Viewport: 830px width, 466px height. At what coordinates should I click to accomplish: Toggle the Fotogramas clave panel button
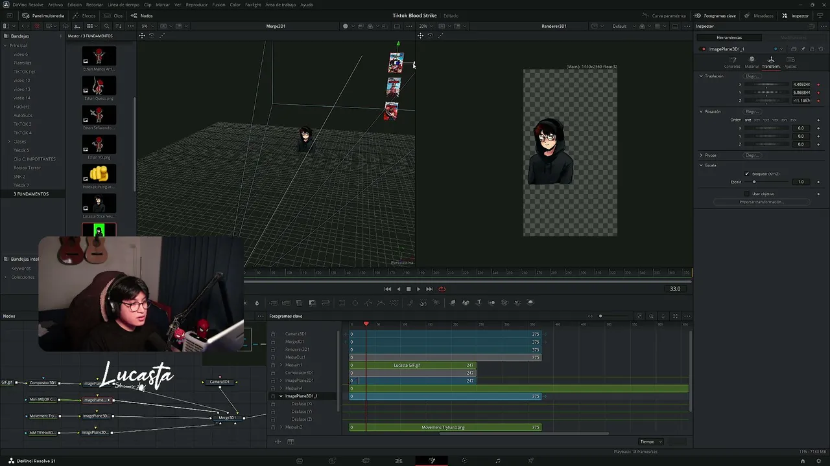[715, 16]
